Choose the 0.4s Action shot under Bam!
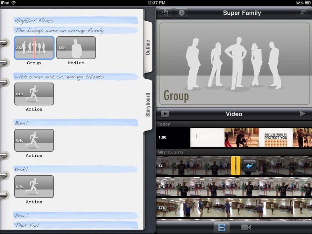 coord(34,140)
